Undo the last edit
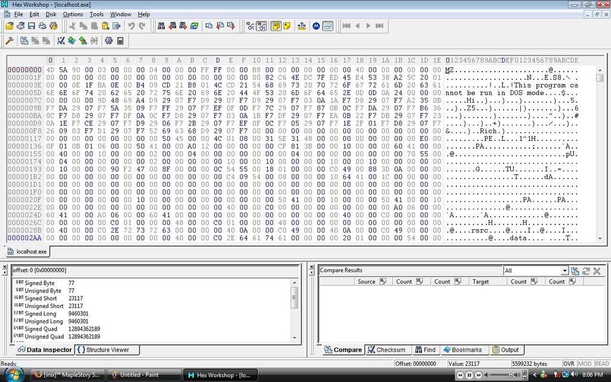611x382 pixels. (131, 26)
